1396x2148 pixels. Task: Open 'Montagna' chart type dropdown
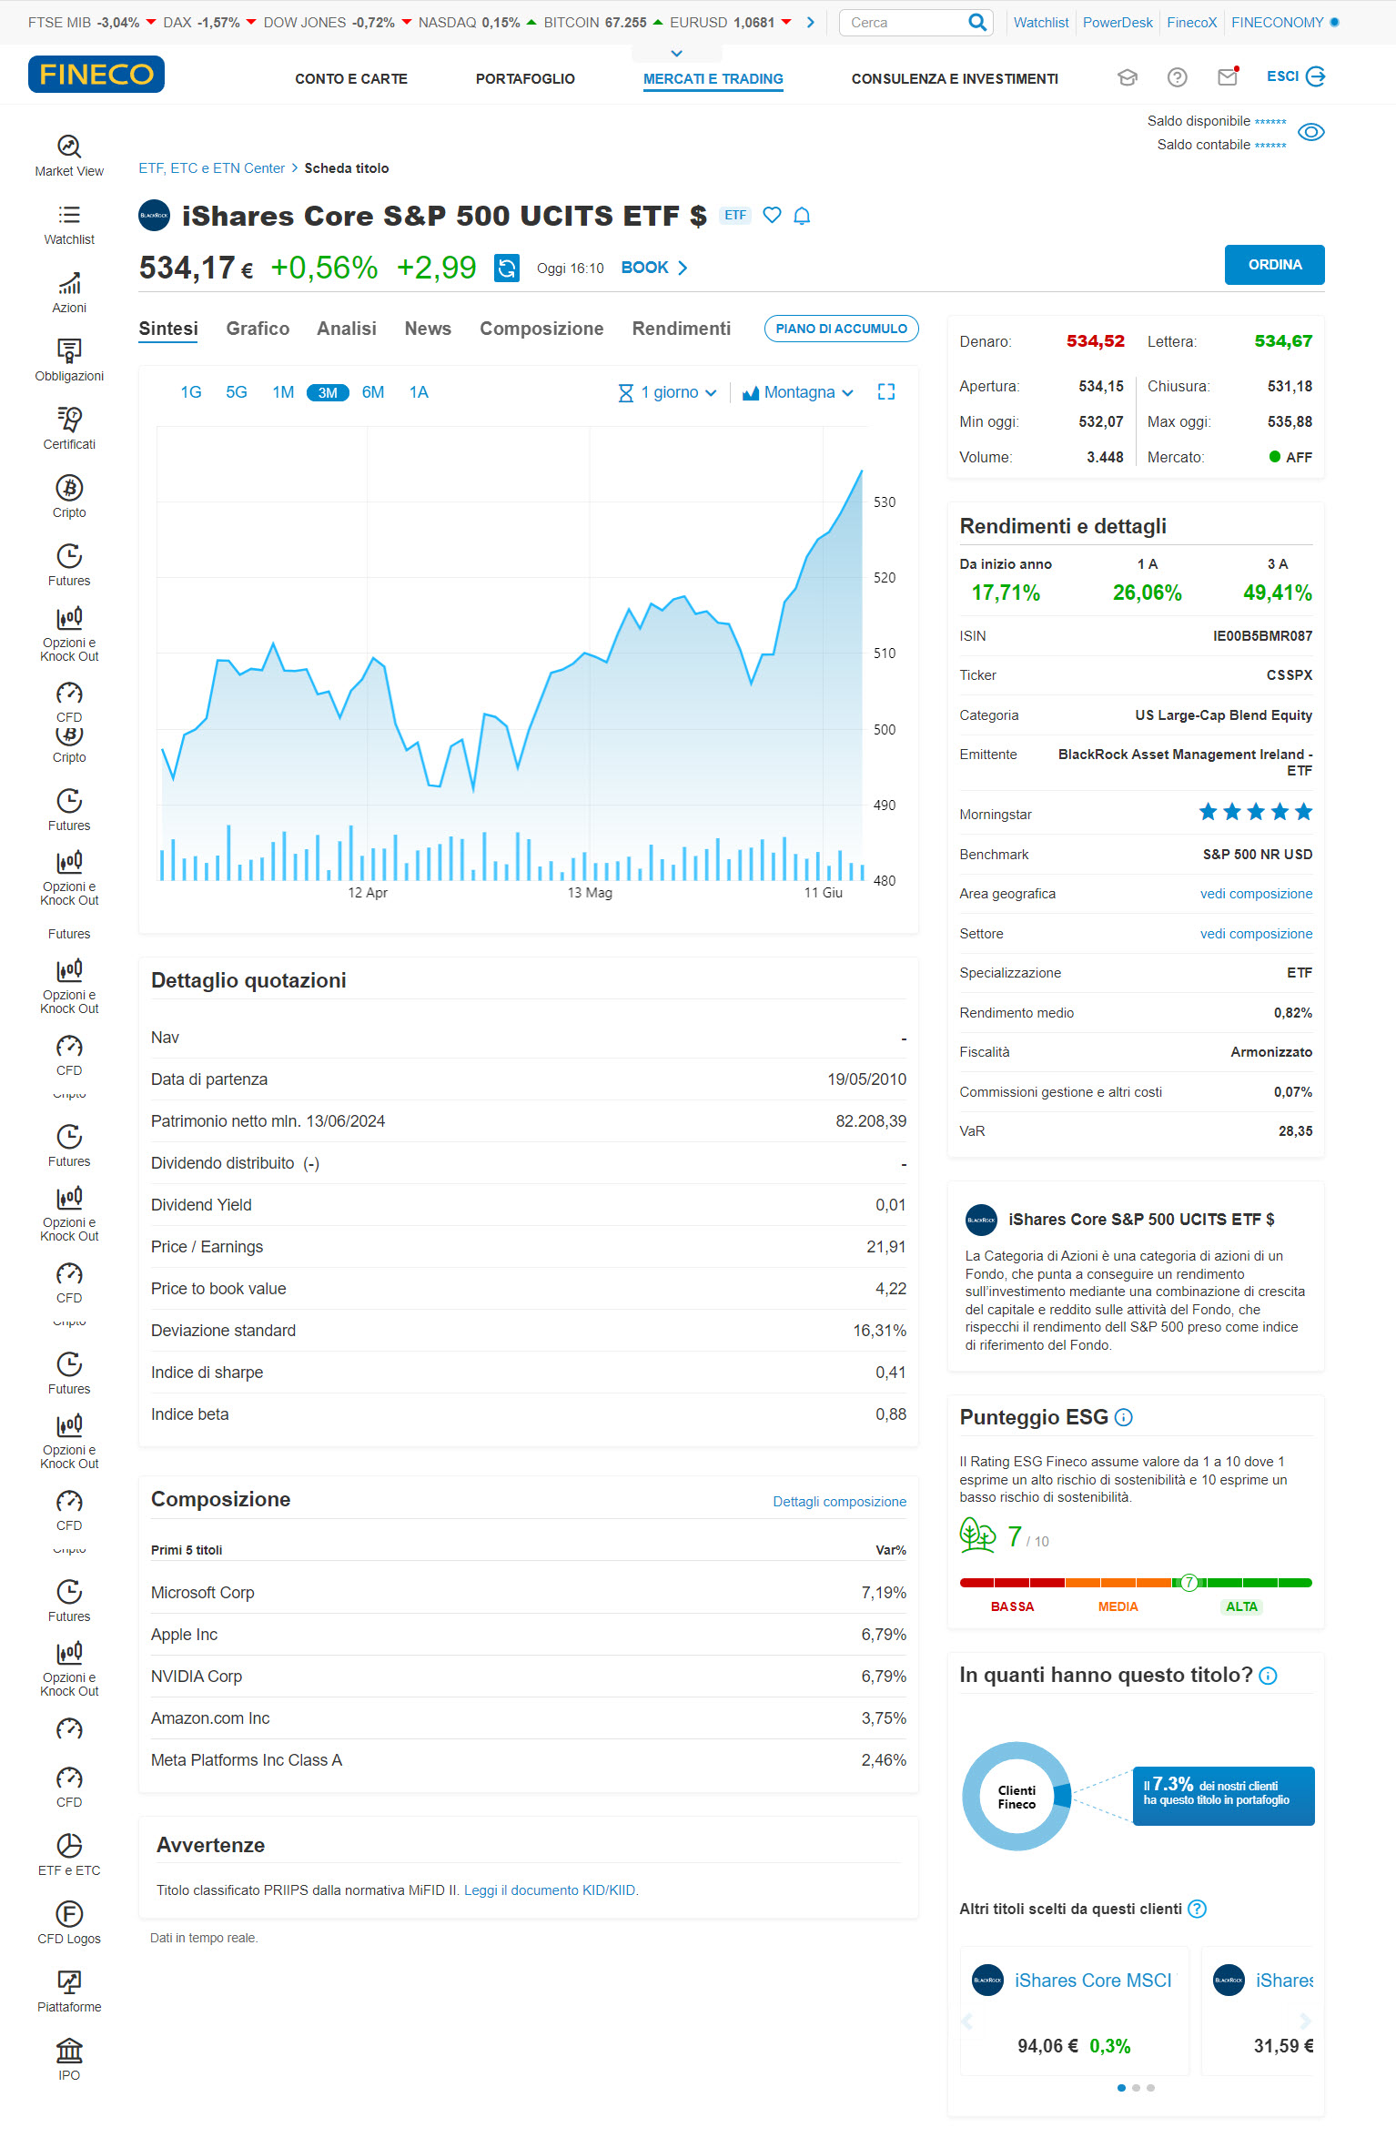tap(798, 392)
